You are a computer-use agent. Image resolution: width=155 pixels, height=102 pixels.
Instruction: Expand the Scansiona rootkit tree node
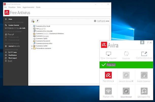click(x=32, y=46)
